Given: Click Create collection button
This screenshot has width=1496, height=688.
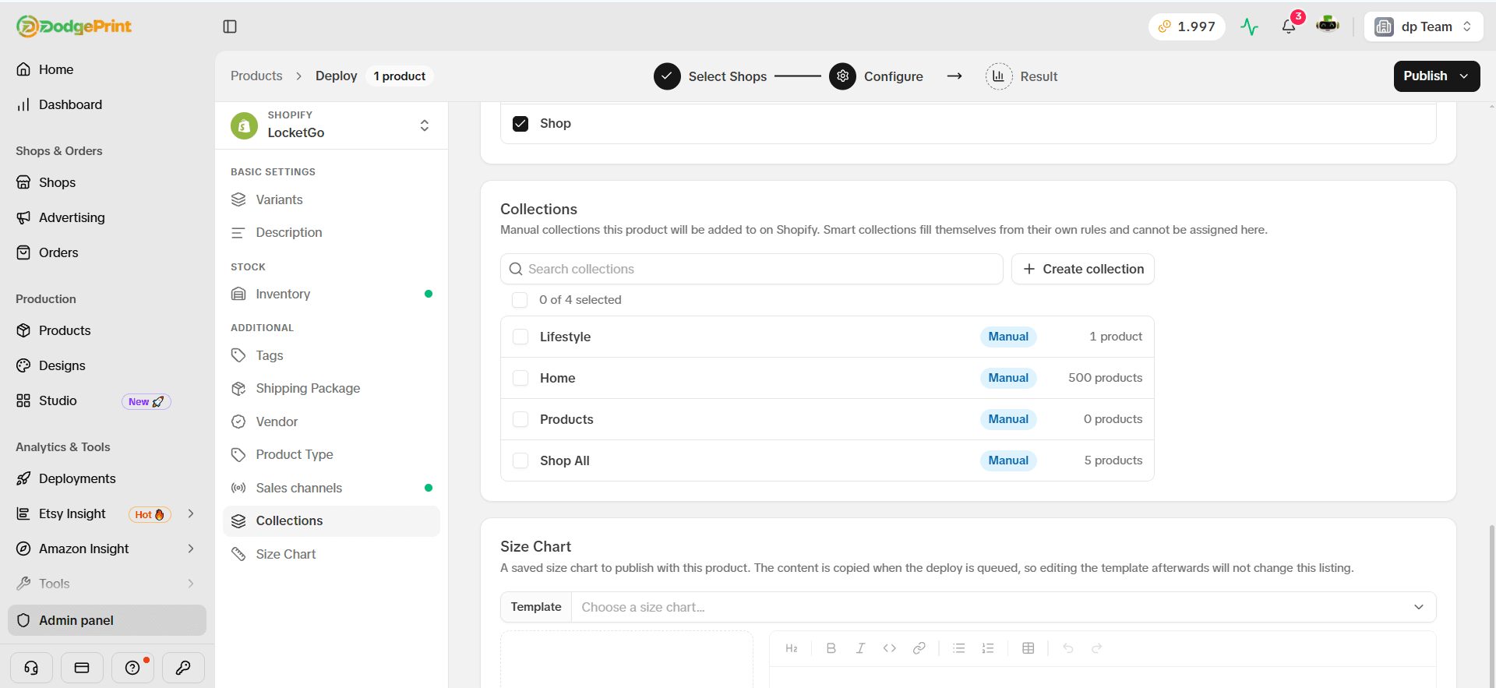Looking at the screenshot, I should click(1083, 269).
